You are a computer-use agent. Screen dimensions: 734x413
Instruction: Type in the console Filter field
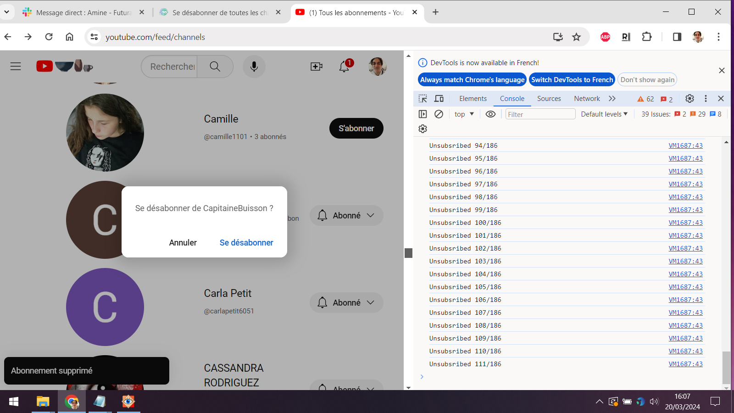[540, 114]
